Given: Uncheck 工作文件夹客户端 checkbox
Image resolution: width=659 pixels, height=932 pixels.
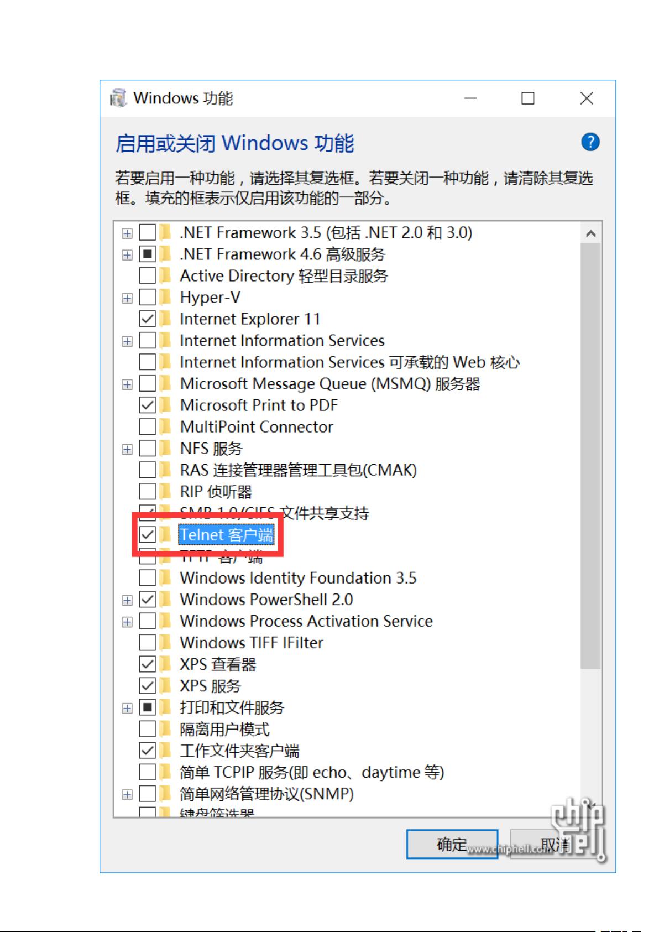Looking at the screenshot, I should click(x=147, y=751).
